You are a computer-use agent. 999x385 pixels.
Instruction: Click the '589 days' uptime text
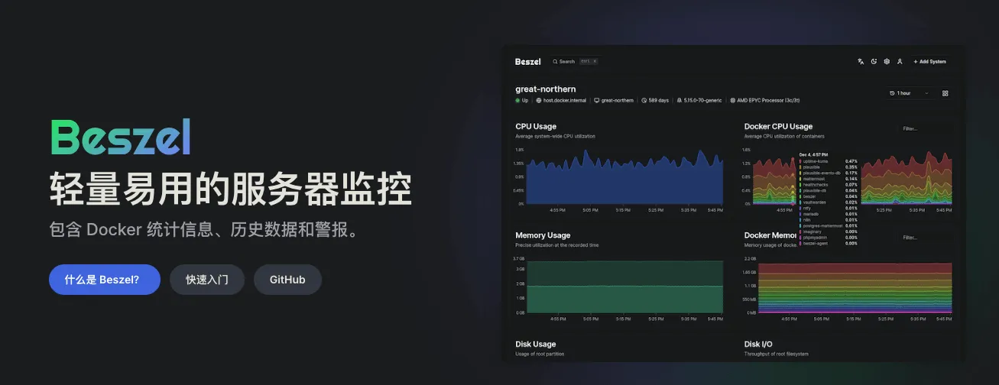(659, 100)
